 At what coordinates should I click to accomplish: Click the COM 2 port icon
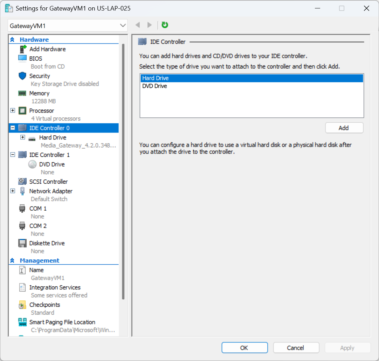tap(22, 226)
